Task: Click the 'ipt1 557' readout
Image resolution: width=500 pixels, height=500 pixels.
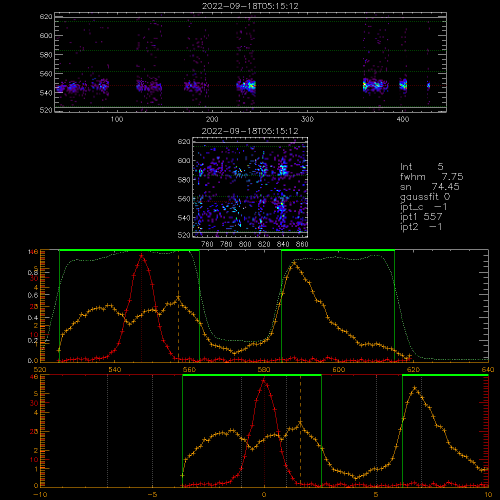Action: pos(421,217)
